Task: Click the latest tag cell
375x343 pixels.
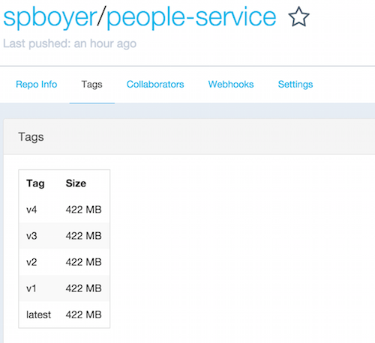Action: coord(38,315)
